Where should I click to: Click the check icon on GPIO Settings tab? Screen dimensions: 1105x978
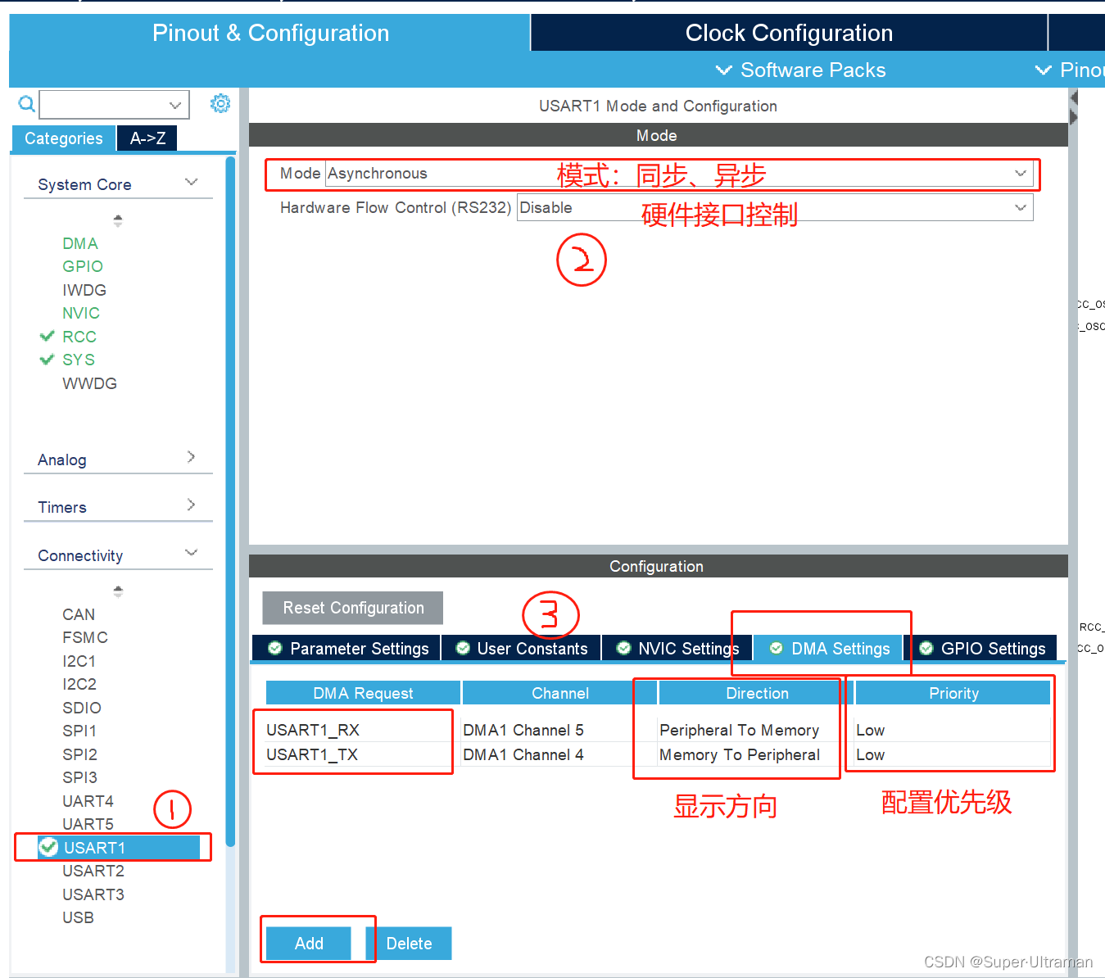coord(926,648)
